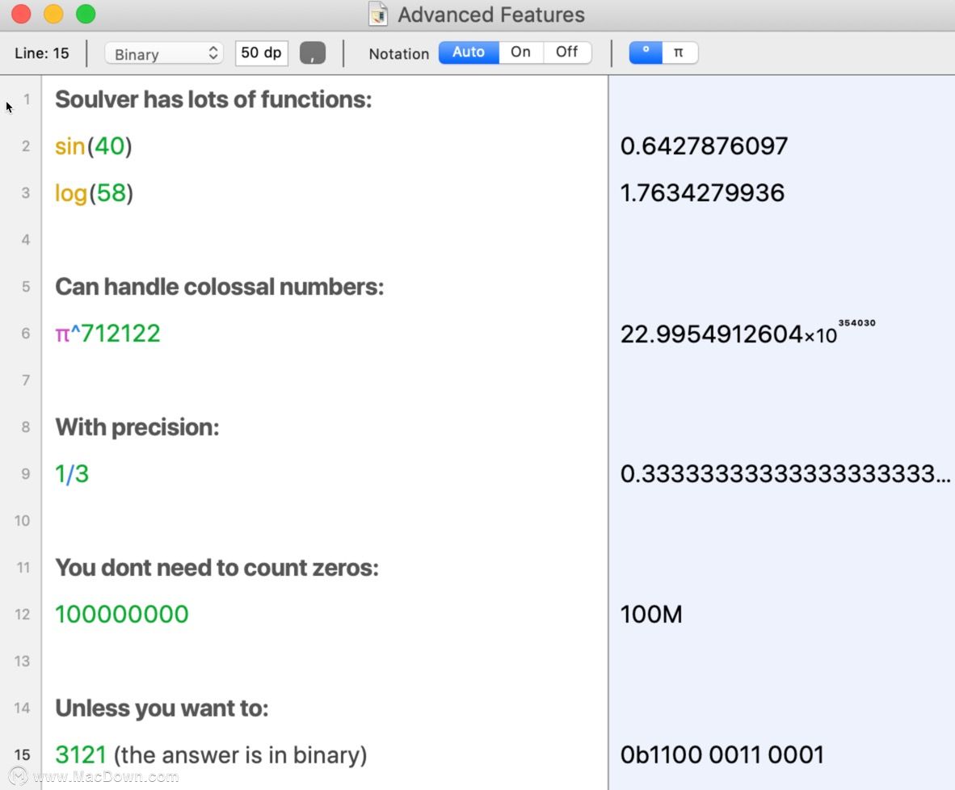Click result 1.7634279936
Screen dimensions: 955x790
pyautogui.click(x=702, y=193)
